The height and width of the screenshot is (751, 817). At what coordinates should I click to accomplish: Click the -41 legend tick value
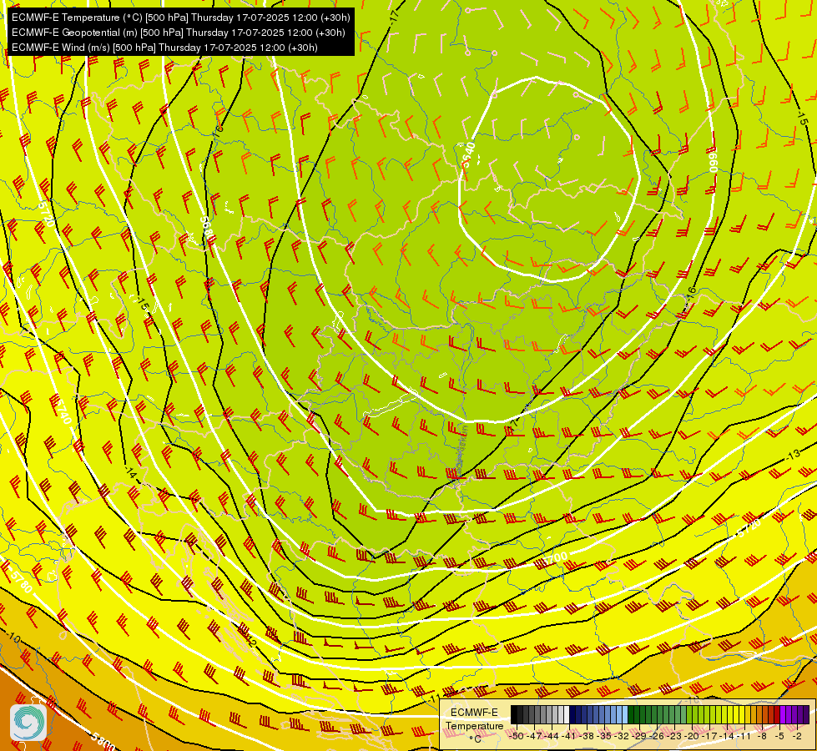coord(568,736)
